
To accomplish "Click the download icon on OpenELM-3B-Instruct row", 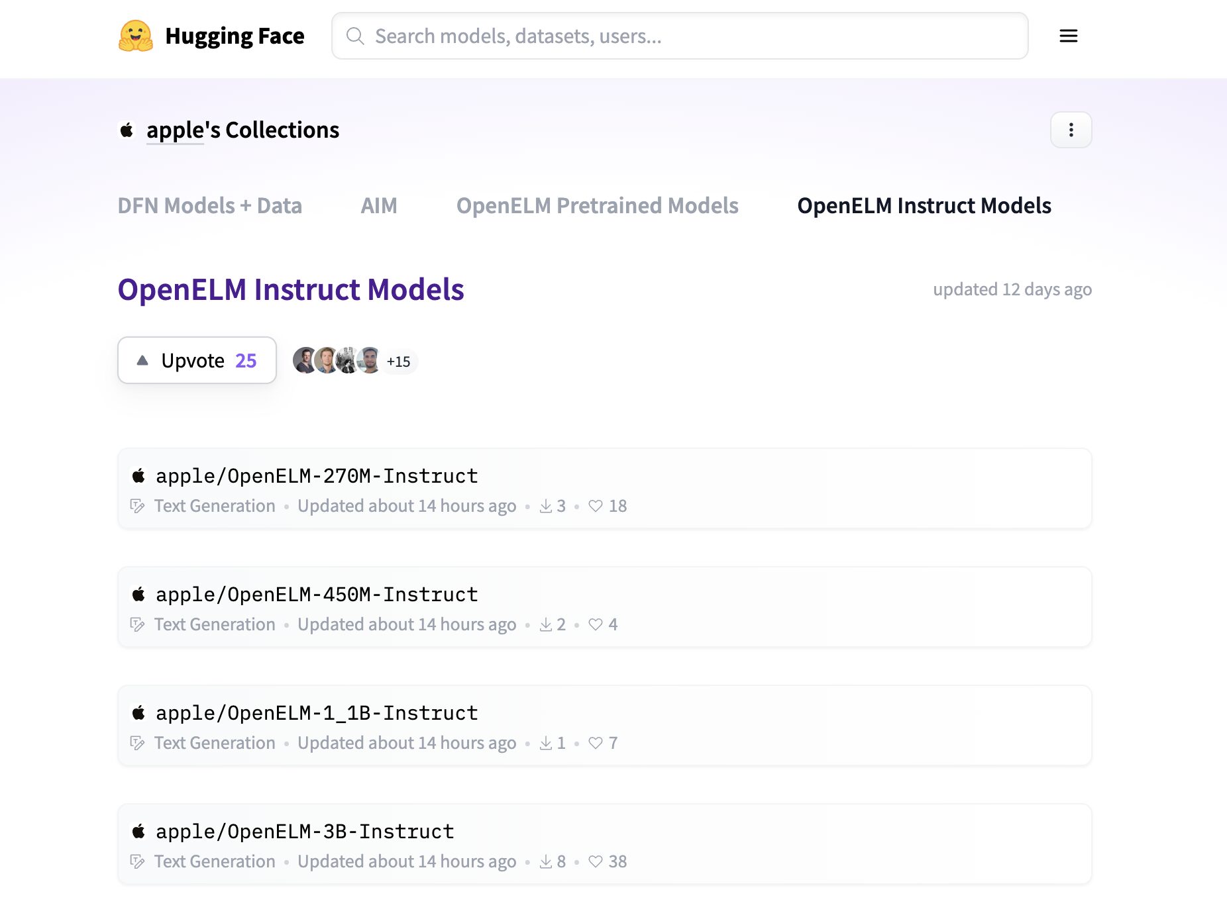I will [545, 861].
